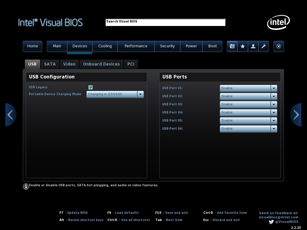Viewport: 307px width, 230px height.
Task: Open the Onboard Devices tab
Action: (101, 64)
